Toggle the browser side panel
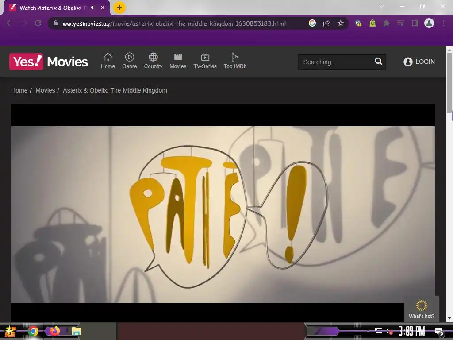 (x=415, y=23)
